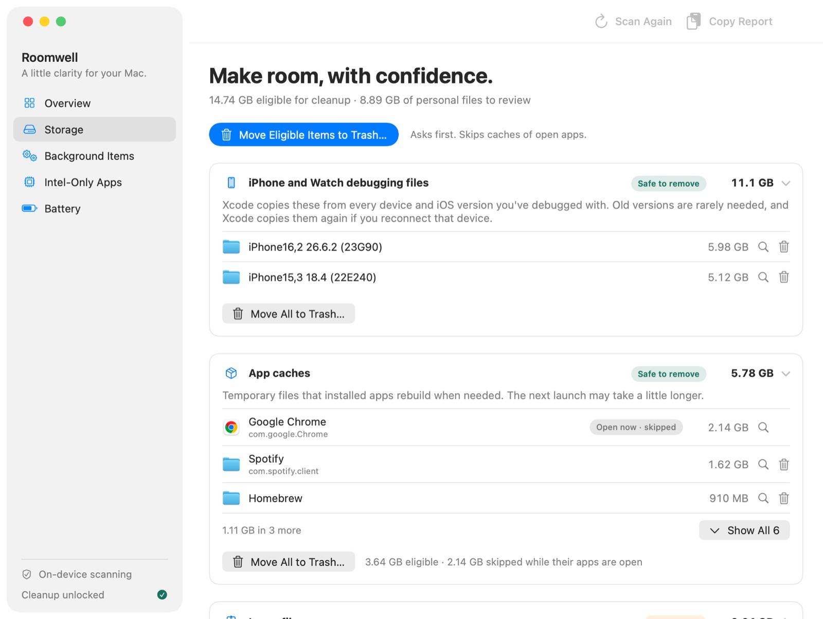Reveal Spotify cache in Finder icon
This screenshot has width=823, height=619.
coord(763,465)
